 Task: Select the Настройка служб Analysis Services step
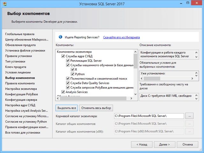(26, 111)
